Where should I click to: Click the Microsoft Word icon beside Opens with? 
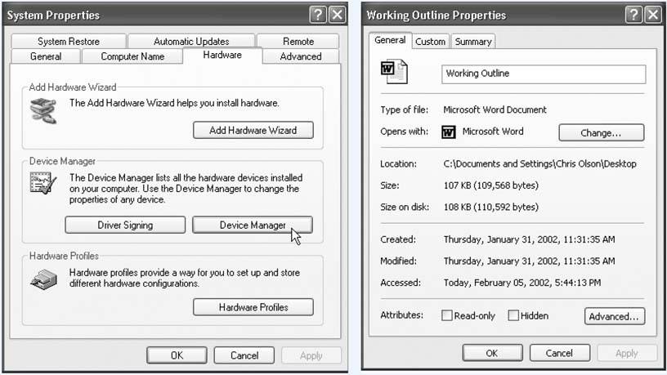click(x=449, y=132)
